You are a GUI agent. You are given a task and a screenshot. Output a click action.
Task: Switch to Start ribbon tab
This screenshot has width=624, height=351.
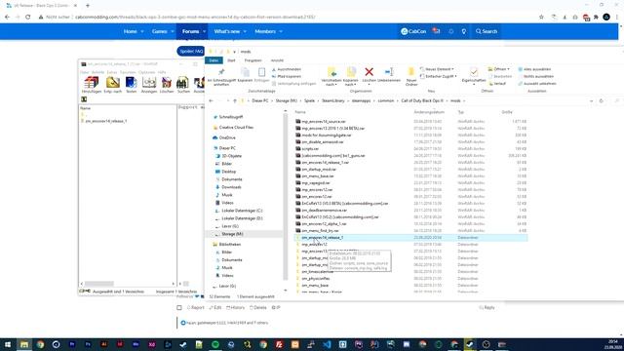tap(231, 60)
